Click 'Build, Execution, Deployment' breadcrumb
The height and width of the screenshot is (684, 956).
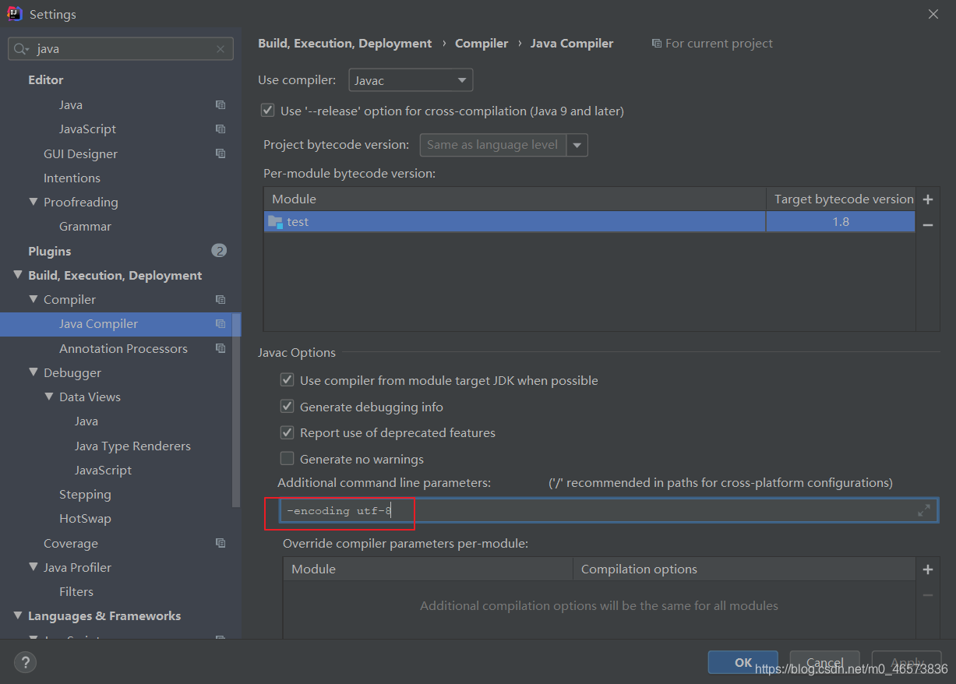pyautogui.click(x=344, y=44)
